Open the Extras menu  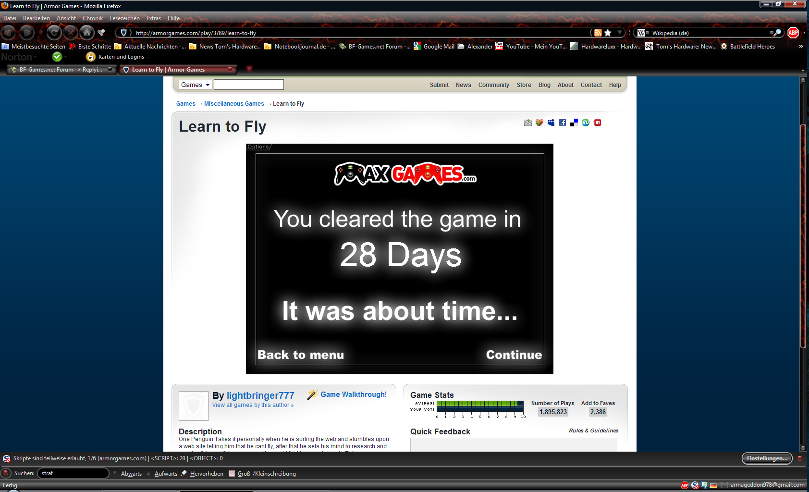154,18
